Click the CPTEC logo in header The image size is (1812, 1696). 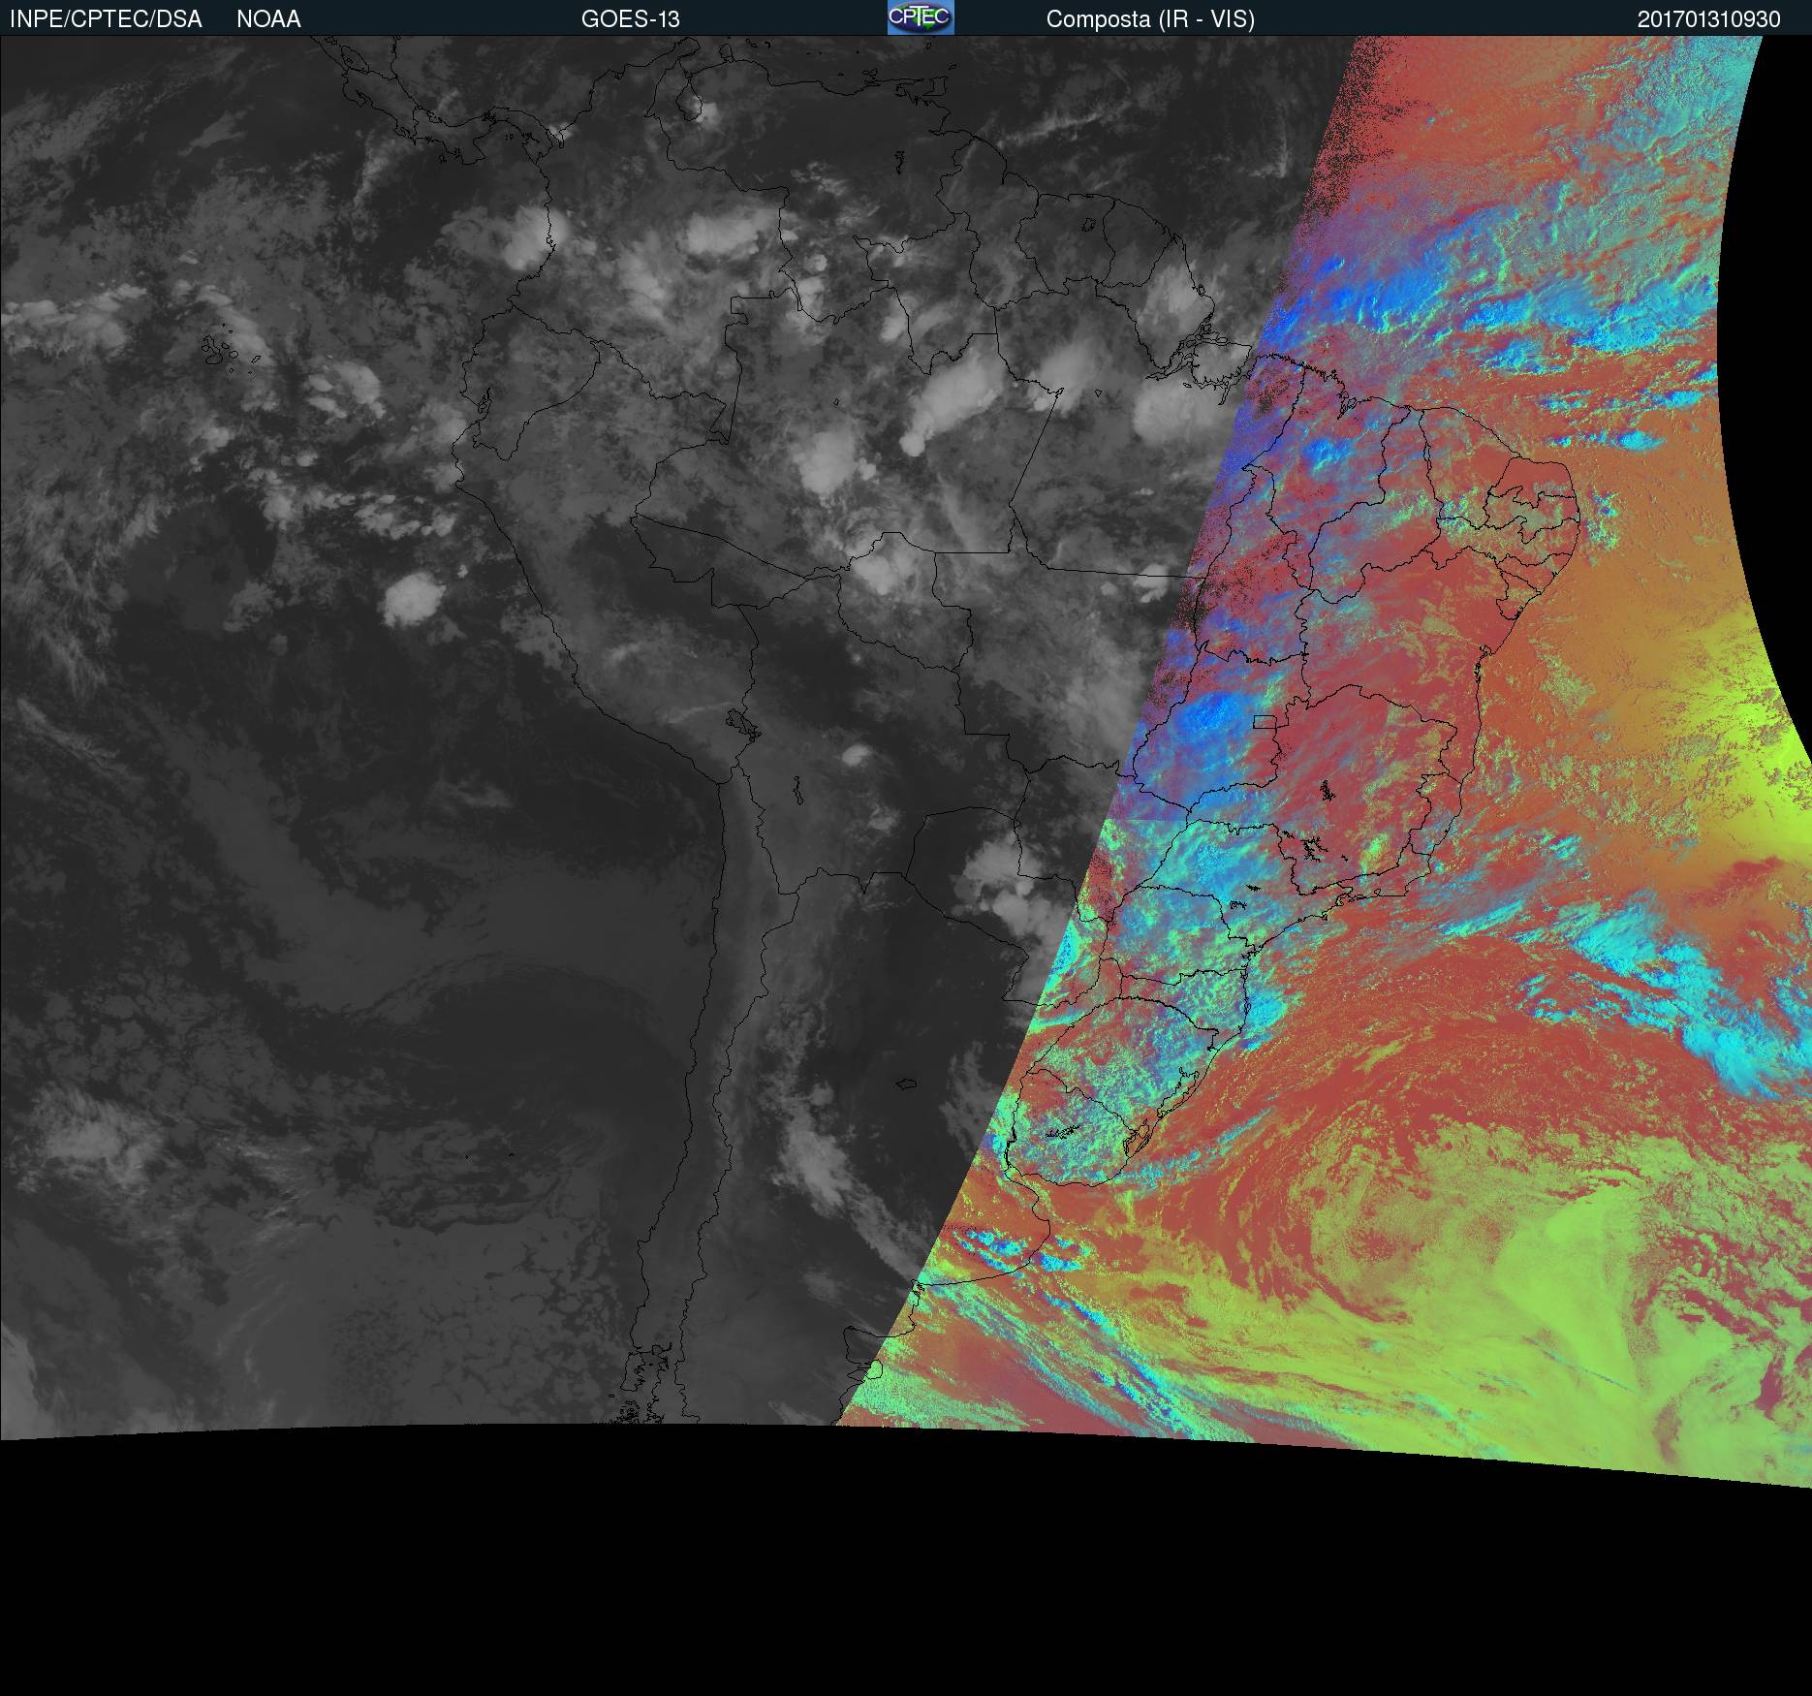coord(921,17)
